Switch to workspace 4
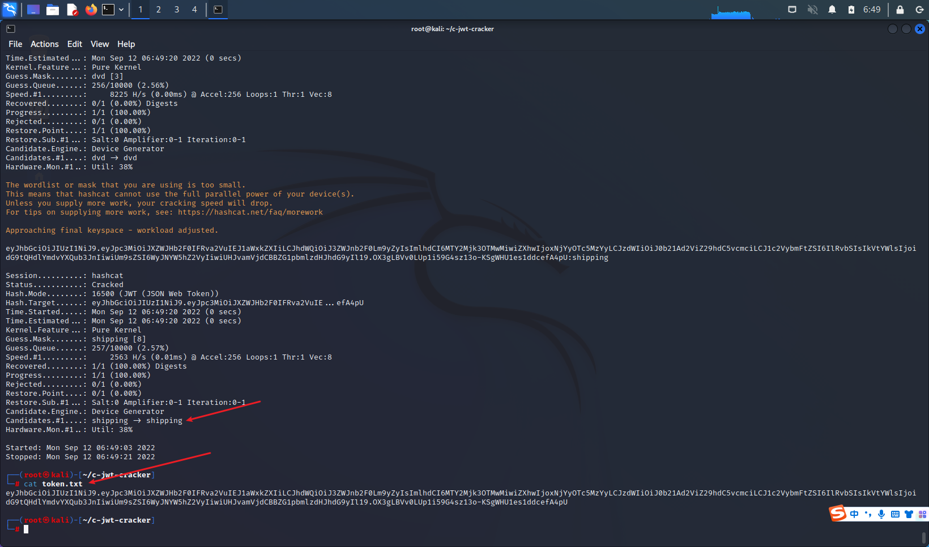This screenshot has height=547, width=929. (194, 10)
